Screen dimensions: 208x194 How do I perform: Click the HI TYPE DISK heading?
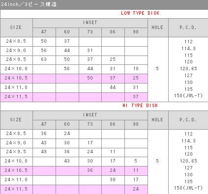pos(140,106)
